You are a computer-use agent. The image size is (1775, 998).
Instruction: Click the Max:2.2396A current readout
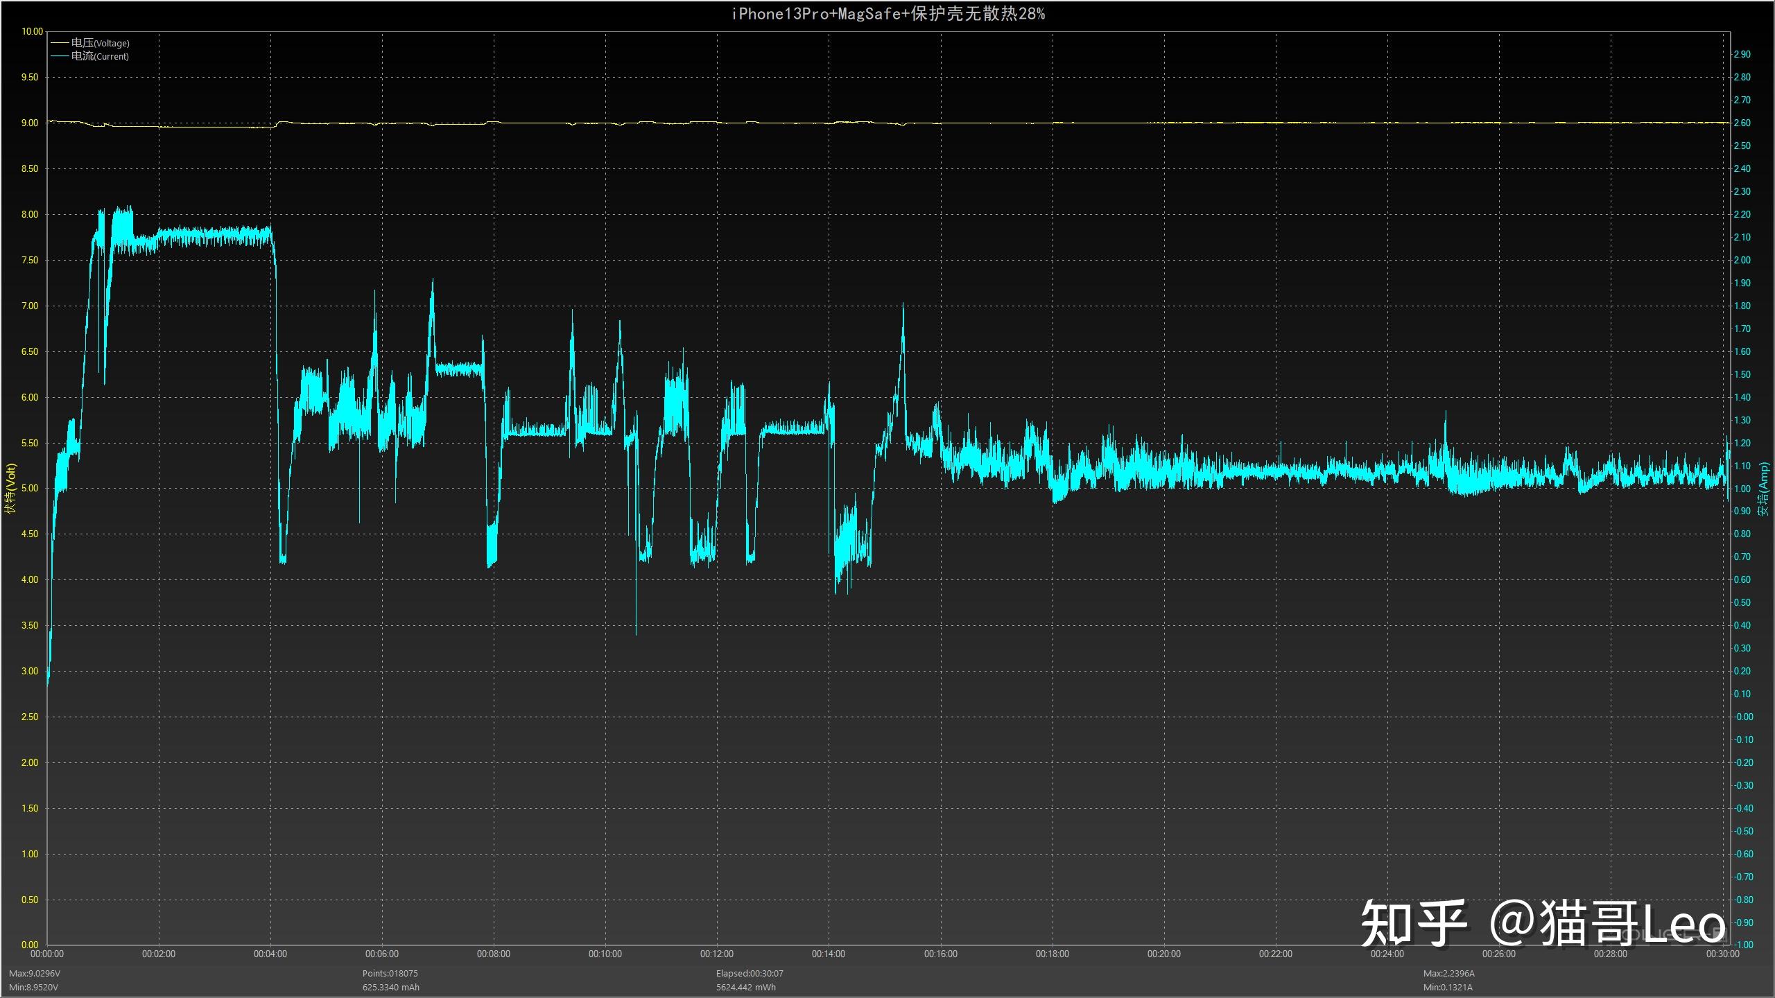pyautogui.click(x=1449, y=973)
